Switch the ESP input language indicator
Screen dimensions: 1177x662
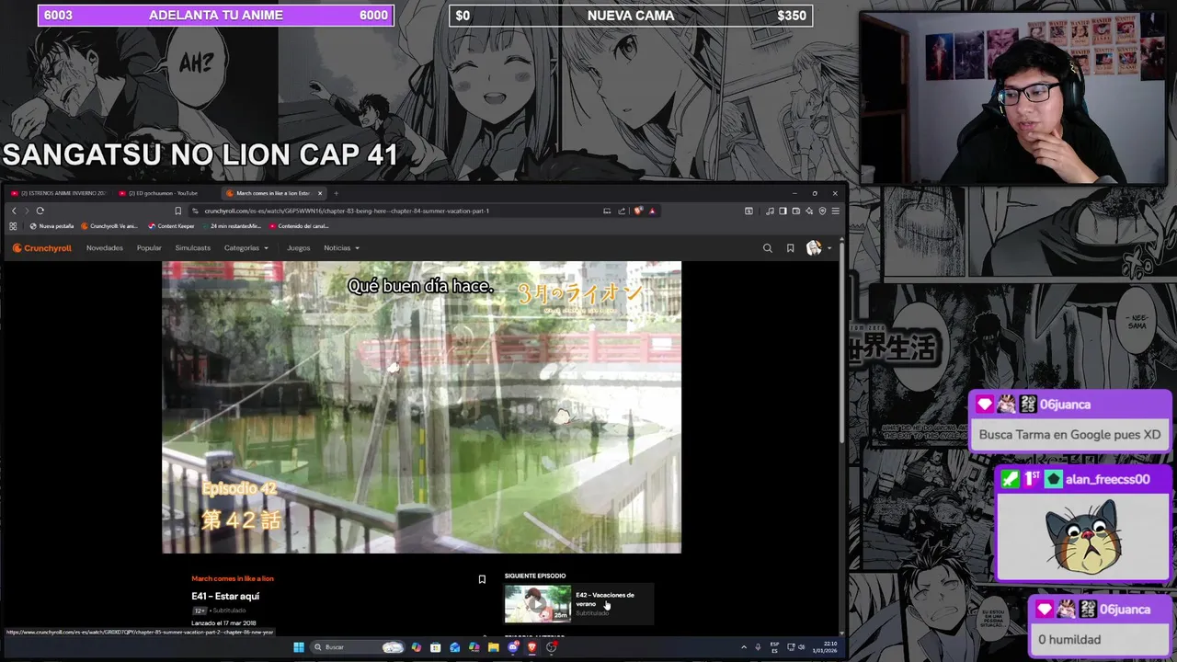tap(775, 647)
